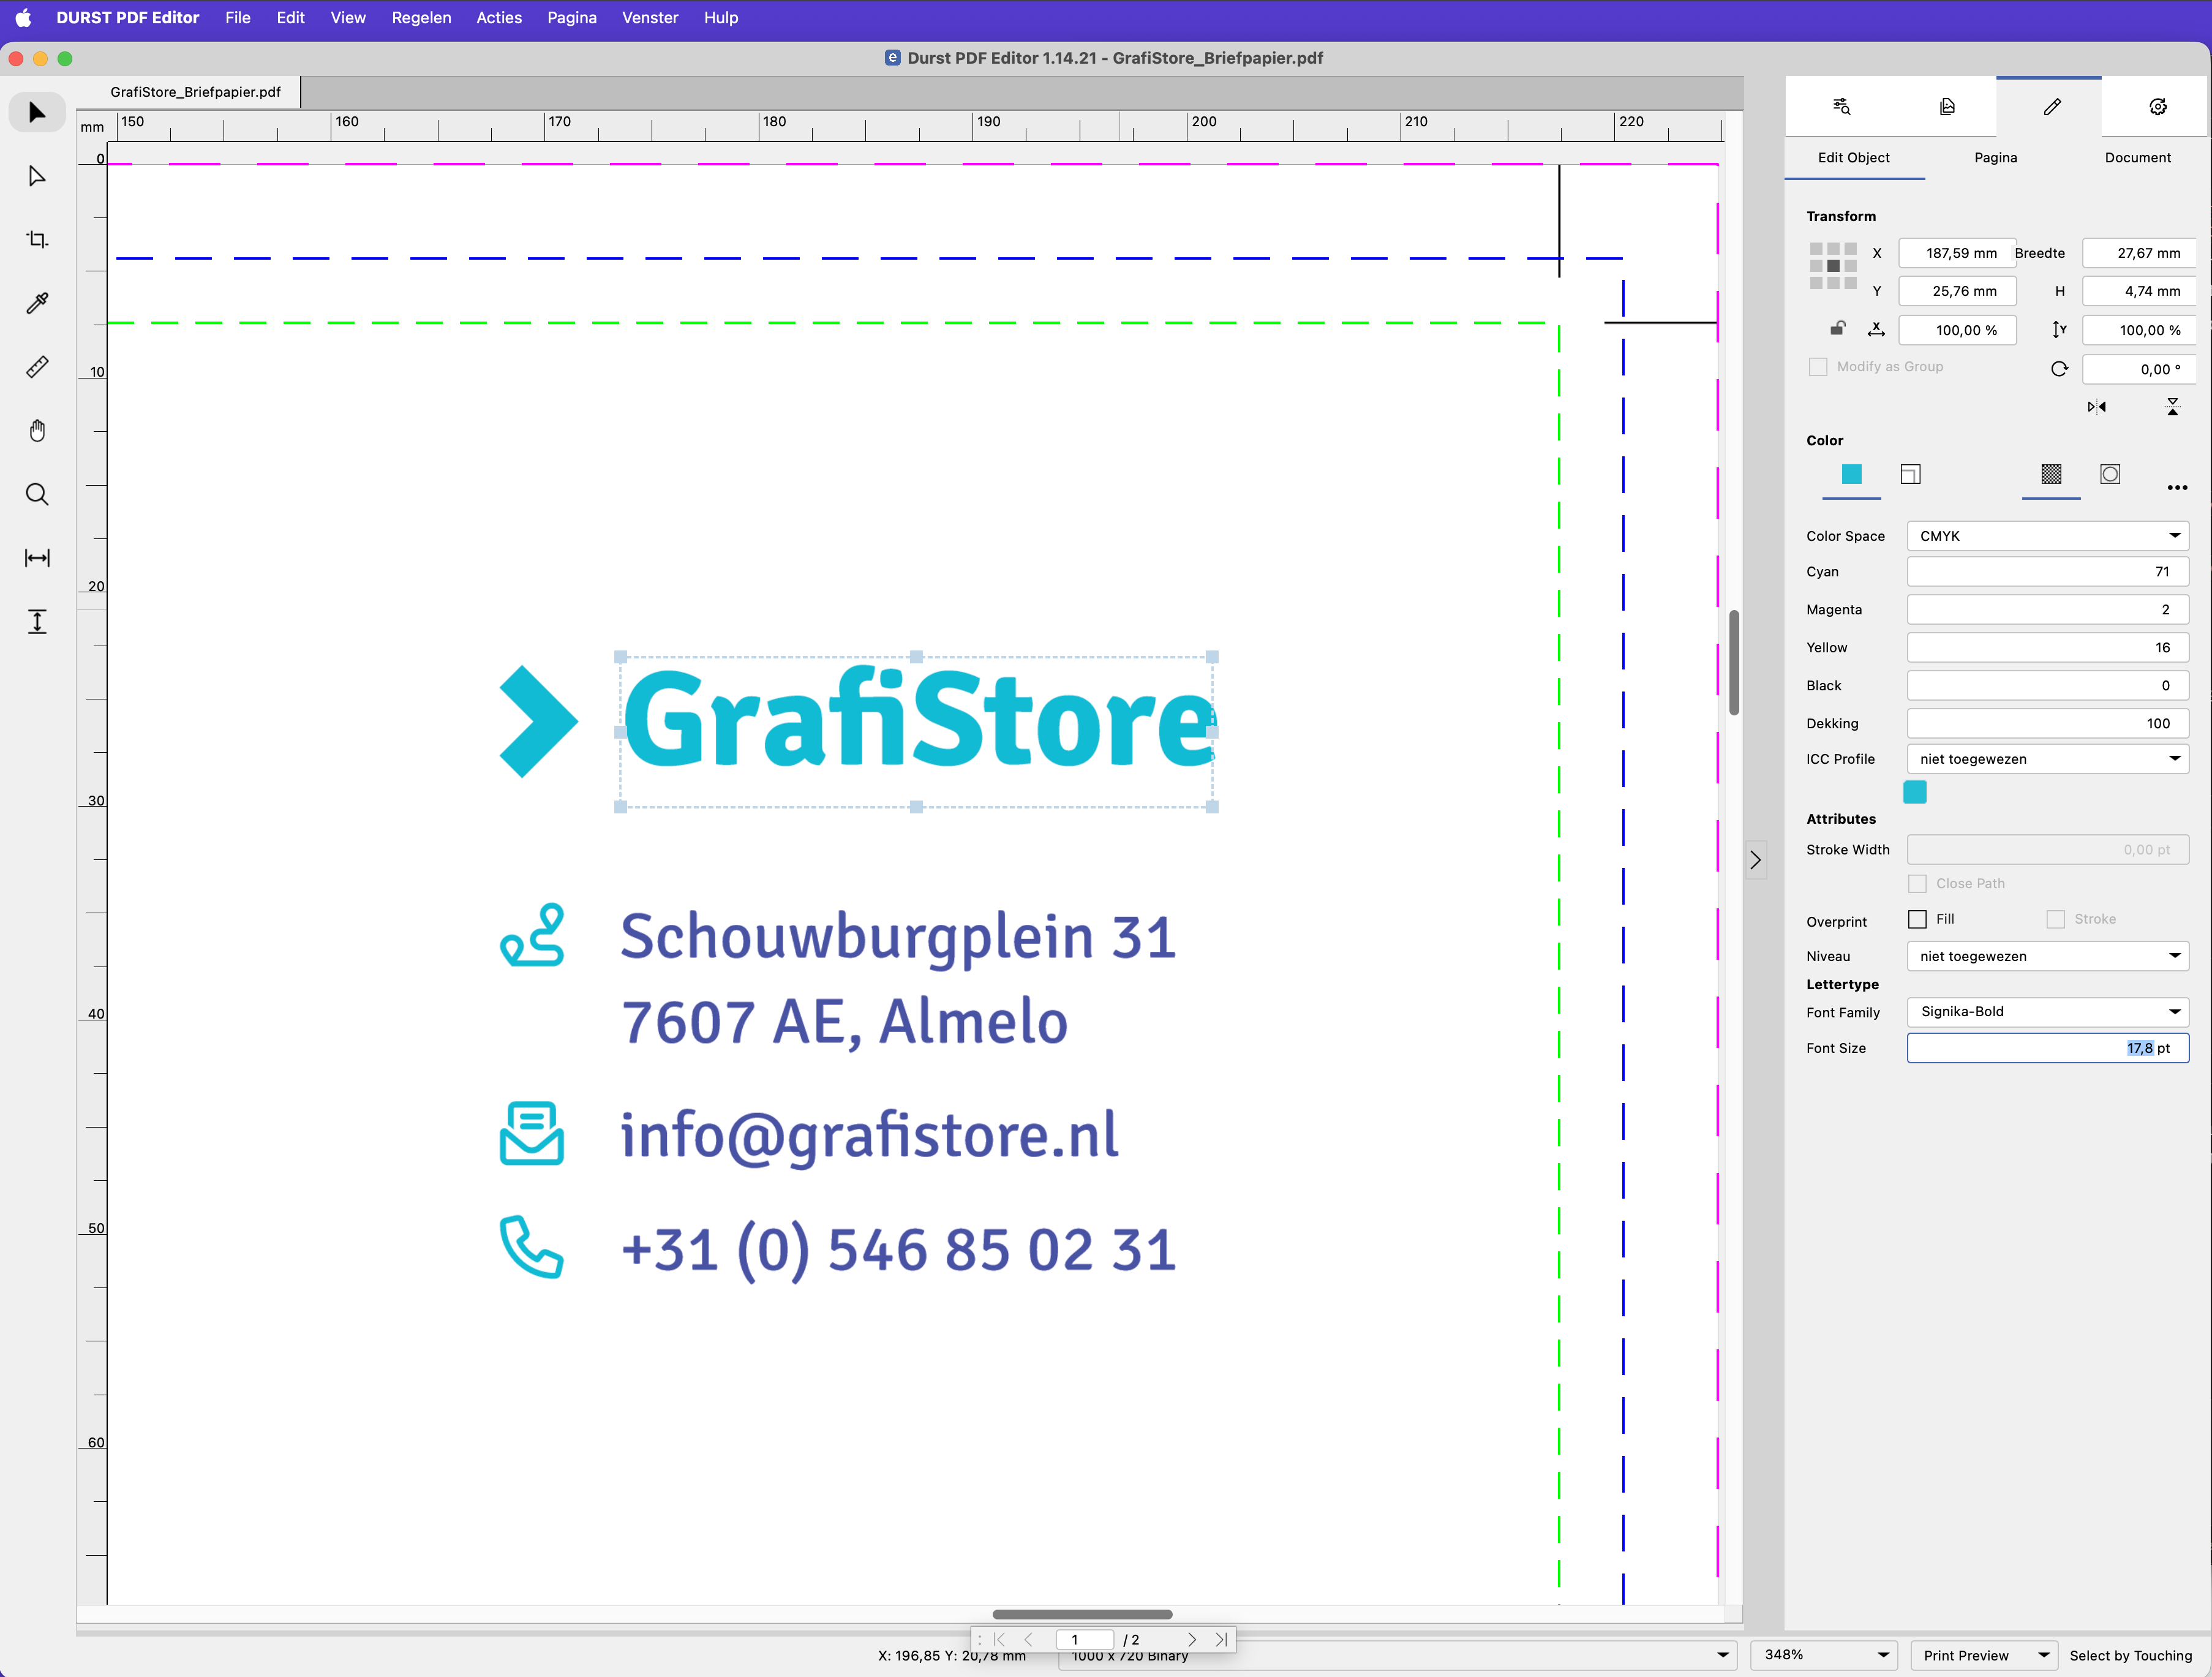
Task: Open the Venster menu
Action: [x=650, y=17]
